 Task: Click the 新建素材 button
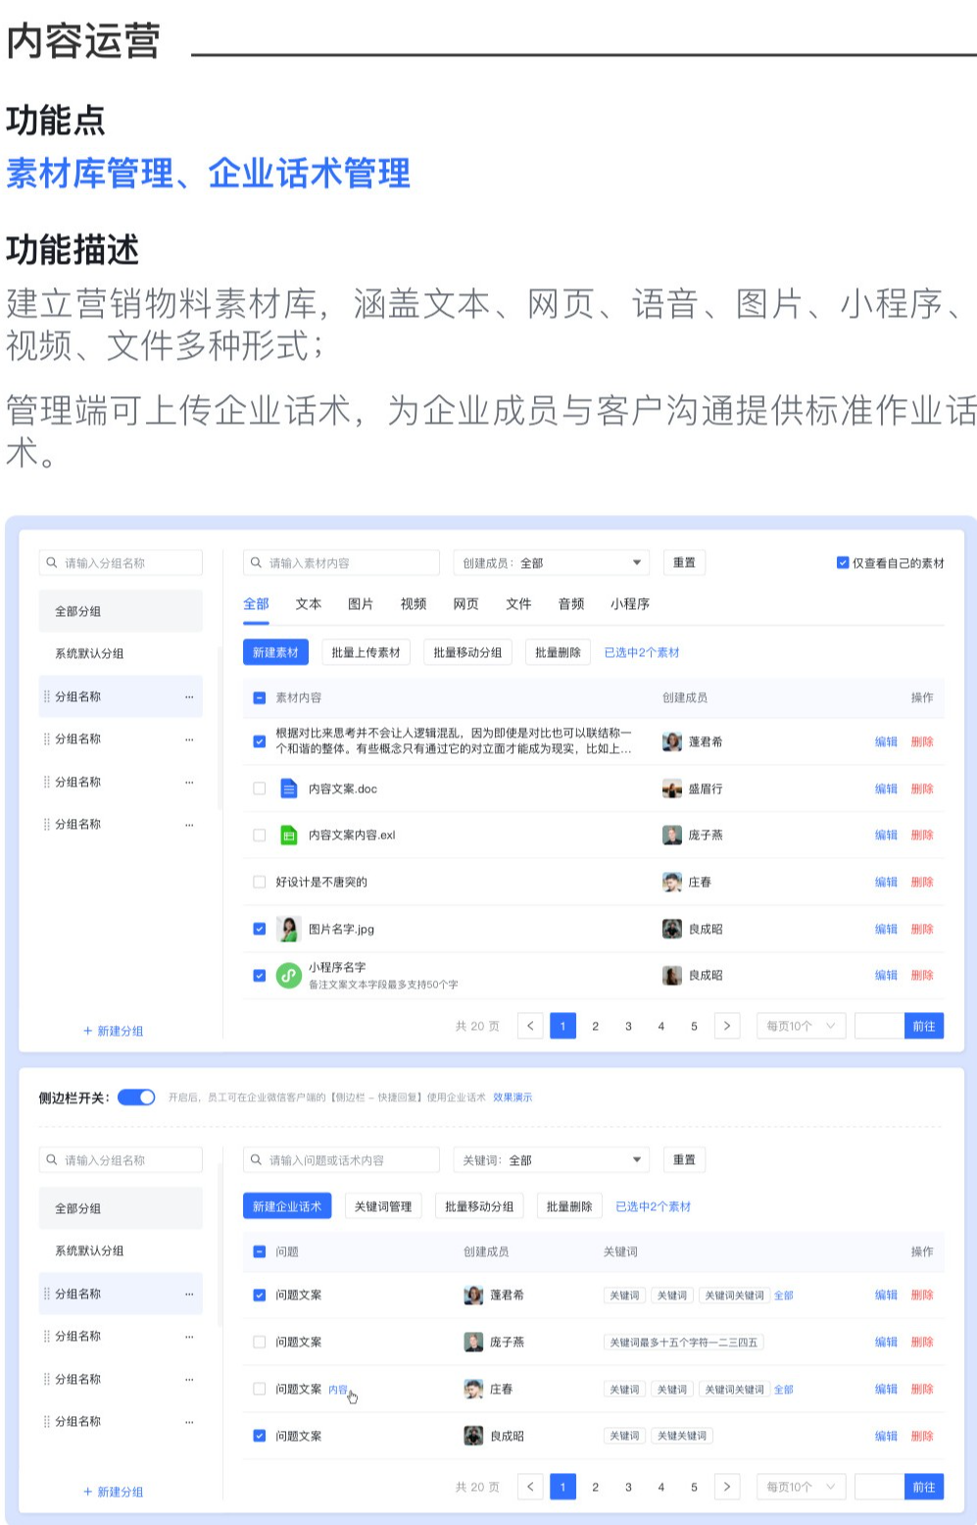[275, 652]
